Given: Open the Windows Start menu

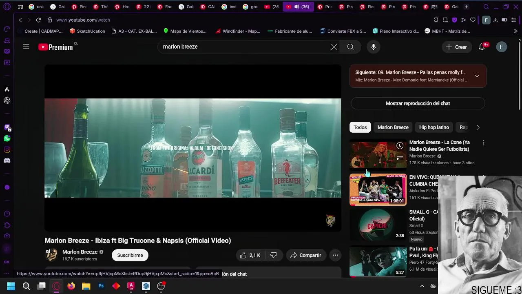Looking at the screenshot, I should [x=11, y=286].
